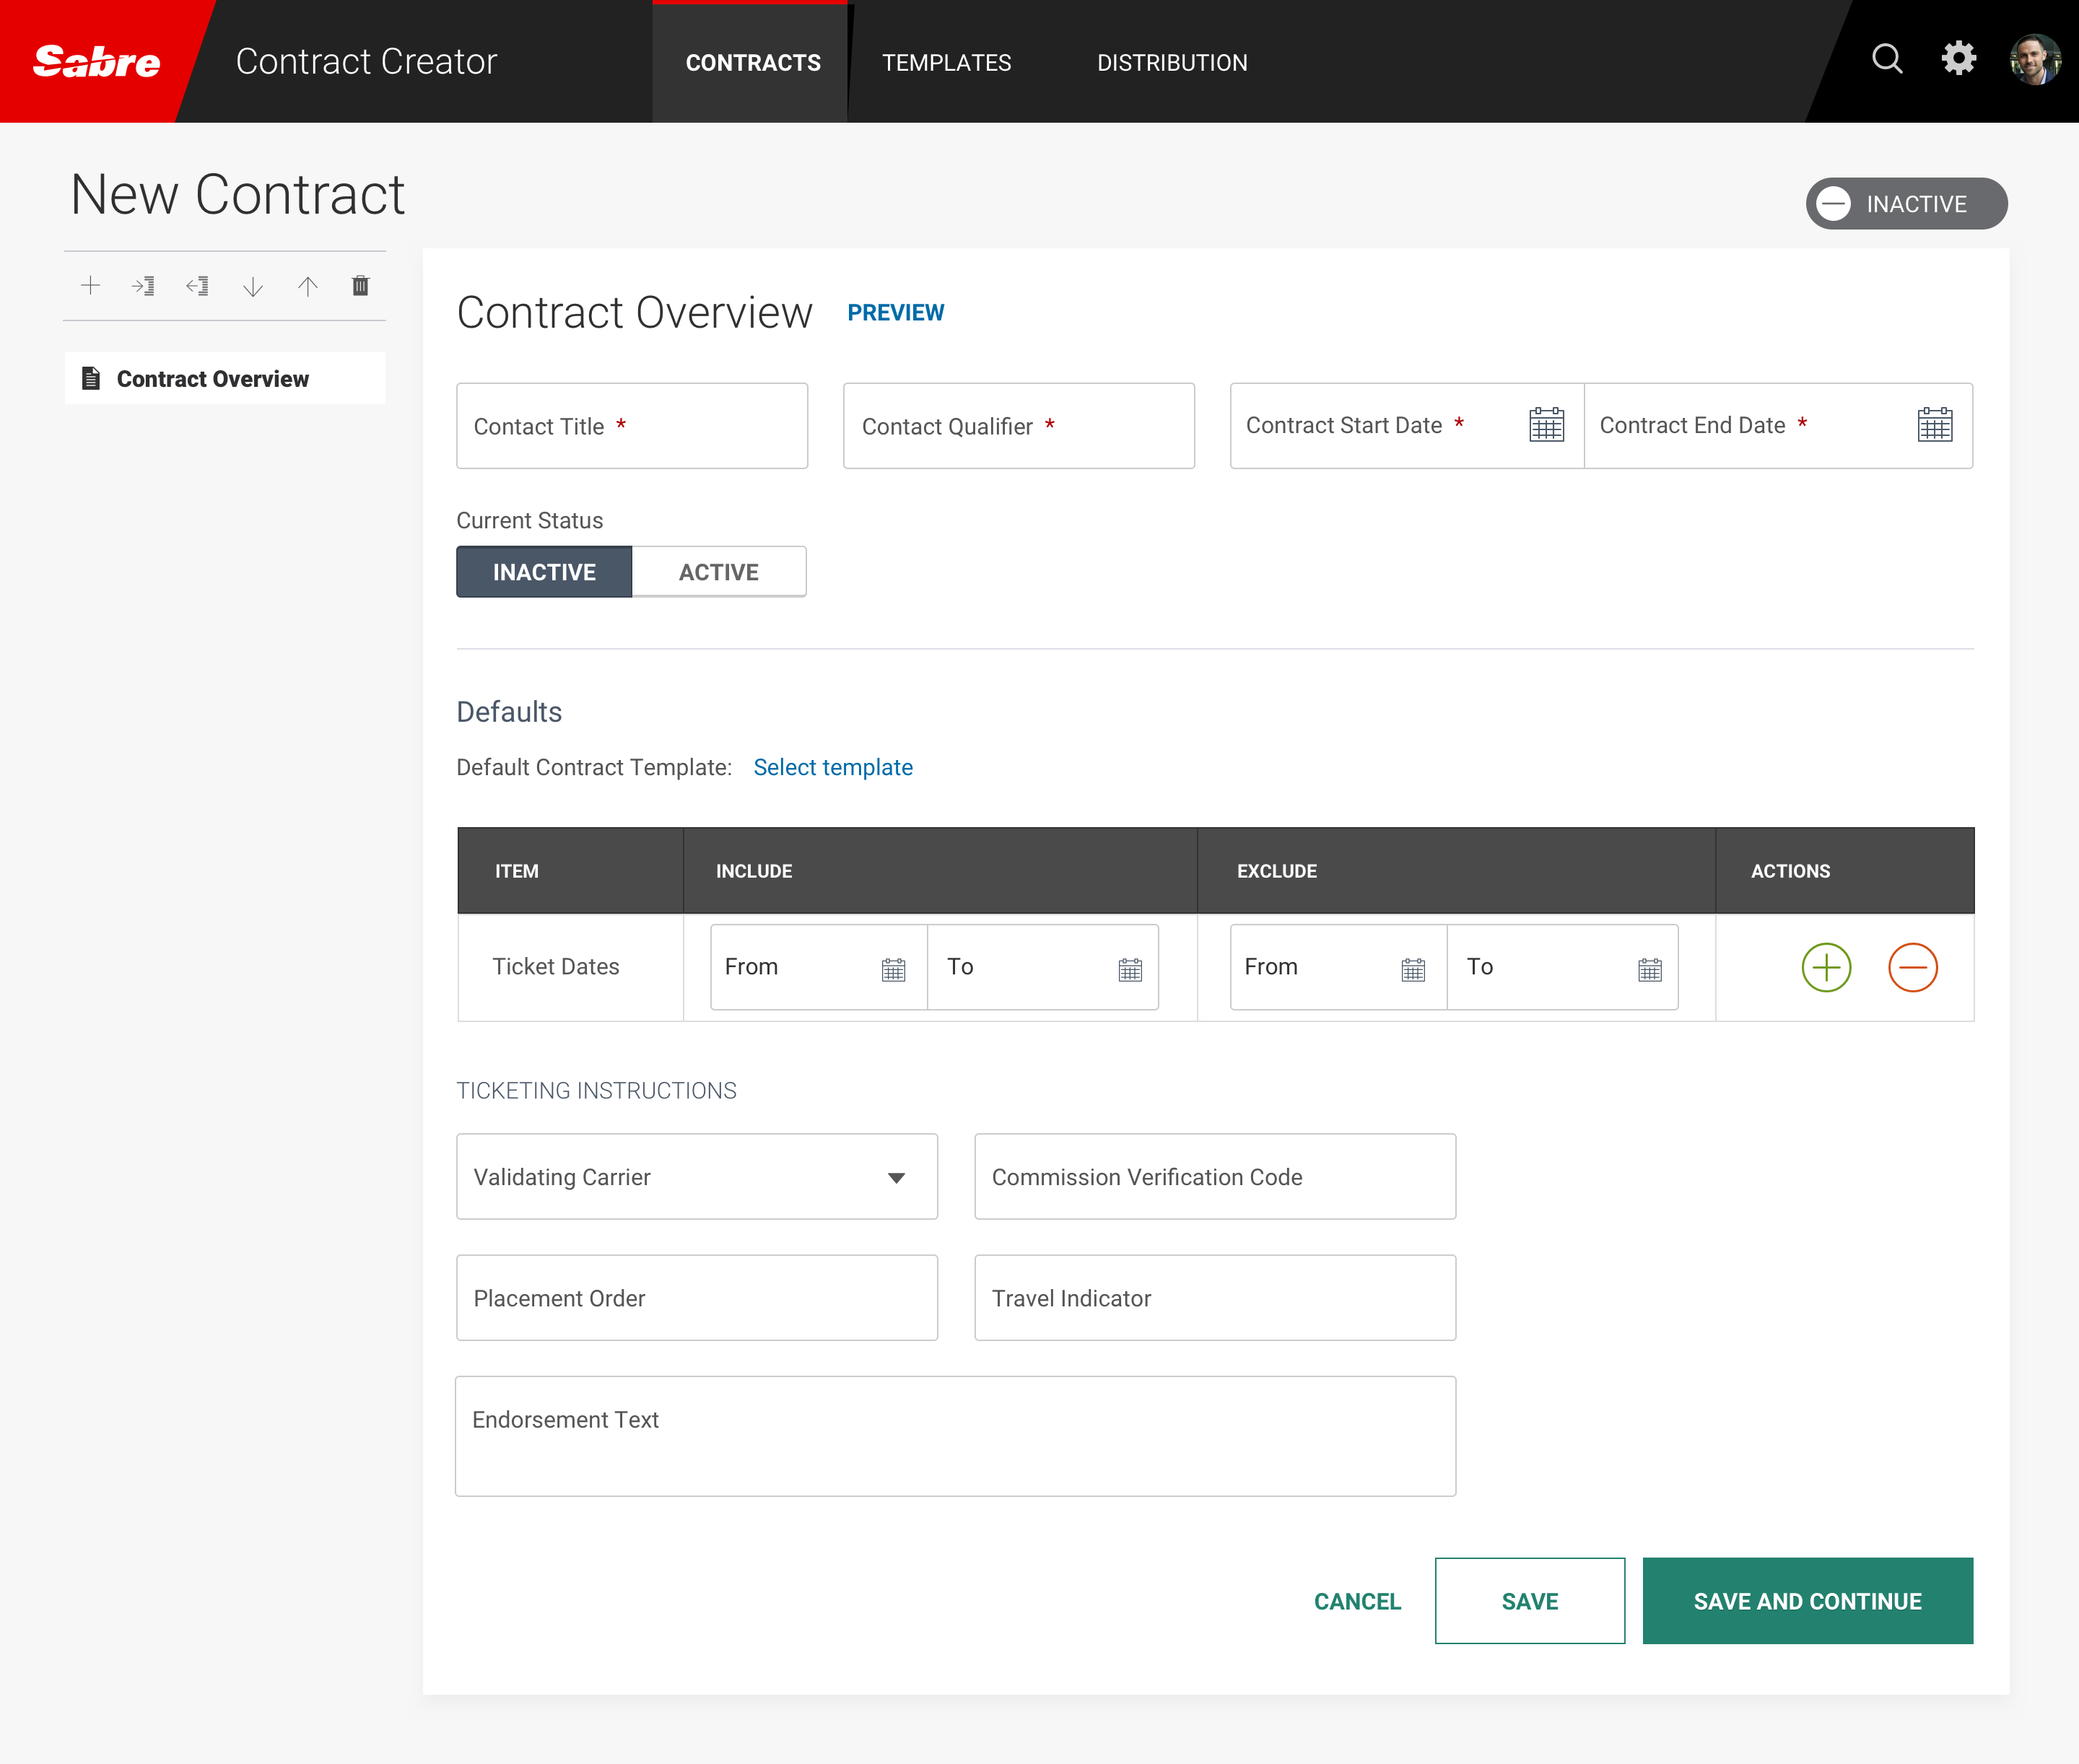Open Contract Start Date calendar icon
The image size is (2079, 1764).
[x=1546, y=424]
